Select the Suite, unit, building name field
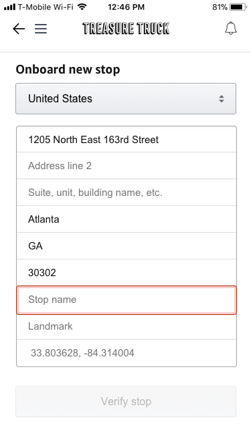This screenshot has width=251, height=446. pyautogui.click(x=127, y=193)
